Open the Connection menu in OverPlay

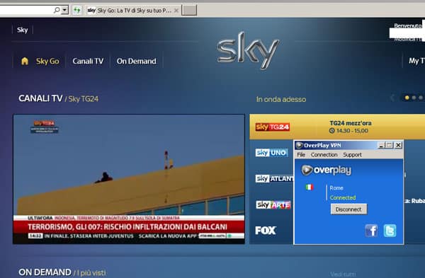[324, 155]
